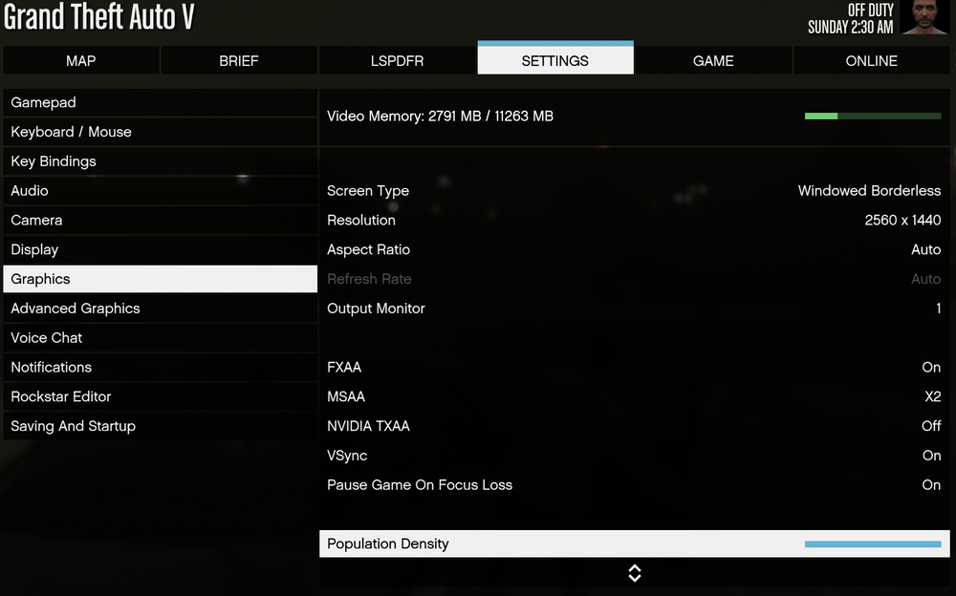Change the 2560 x 1440 Resolution value
Screen dimensions: 956x596
tap(903, 220)
